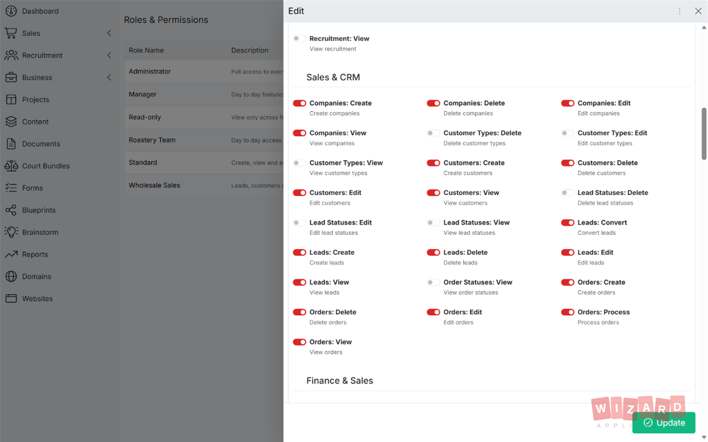
Task: Expand the Business submenu chevron
Action: (109, 77)
